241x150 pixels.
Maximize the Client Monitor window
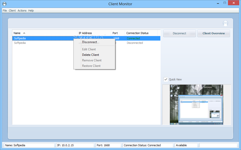point(225,3)
